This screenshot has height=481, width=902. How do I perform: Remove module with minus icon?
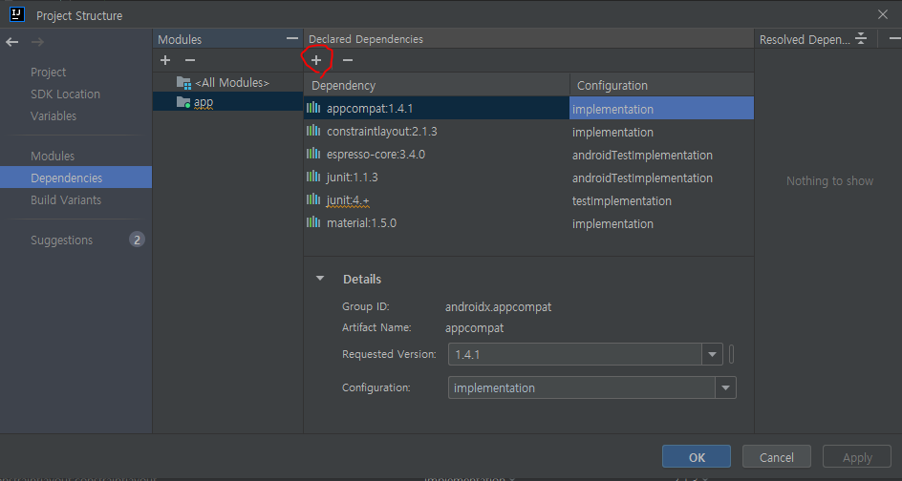coord(190,60)
